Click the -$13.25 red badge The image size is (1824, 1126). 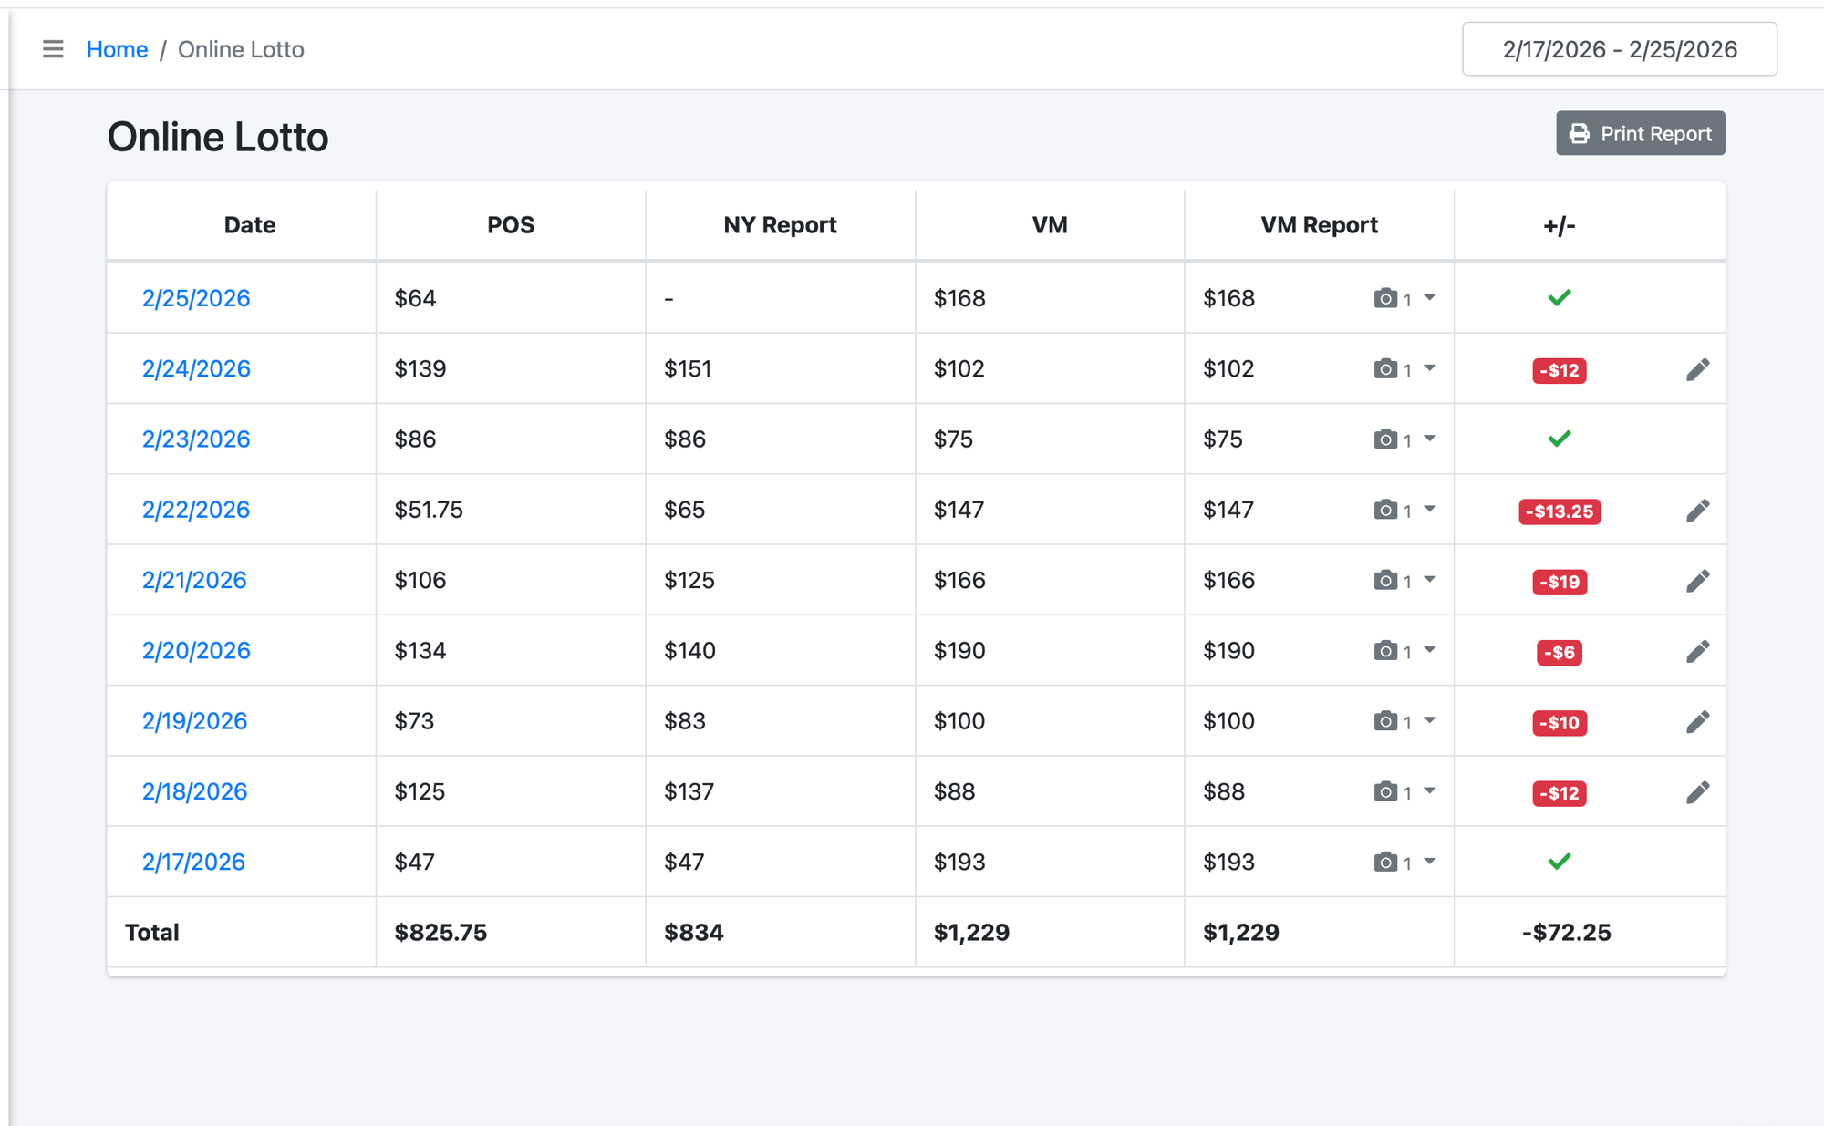click(x=1559, y=511)
